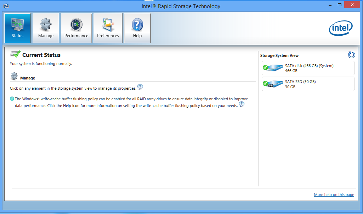This screenshot has width=363, height=214.
Task: Switch to the Manage tab
Action: click(x=46, y=28)
